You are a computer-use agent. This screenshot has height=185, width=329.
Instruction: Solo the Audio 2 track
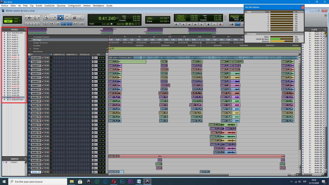tap(46, 66)
